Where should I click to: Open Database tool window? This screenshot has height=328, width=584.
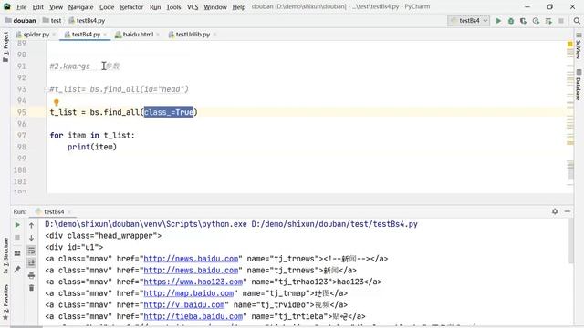[x=579, y=85]
